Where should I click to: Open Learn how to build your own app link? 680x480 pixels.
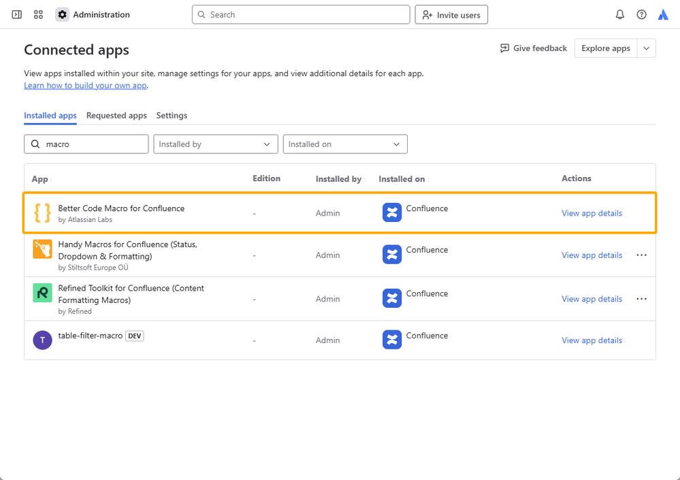coord(86,86)
